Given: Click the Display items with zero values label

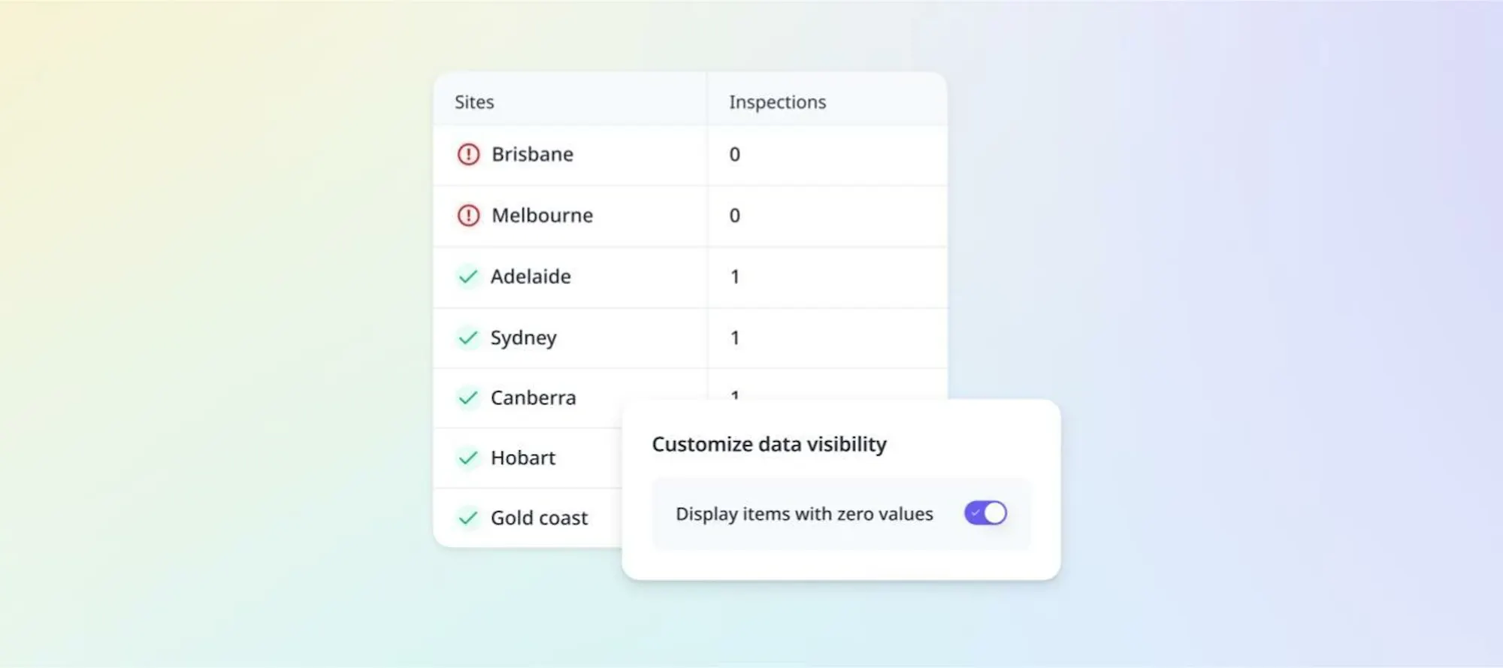Looking at the screenshot, I should [x=804, y=514].
